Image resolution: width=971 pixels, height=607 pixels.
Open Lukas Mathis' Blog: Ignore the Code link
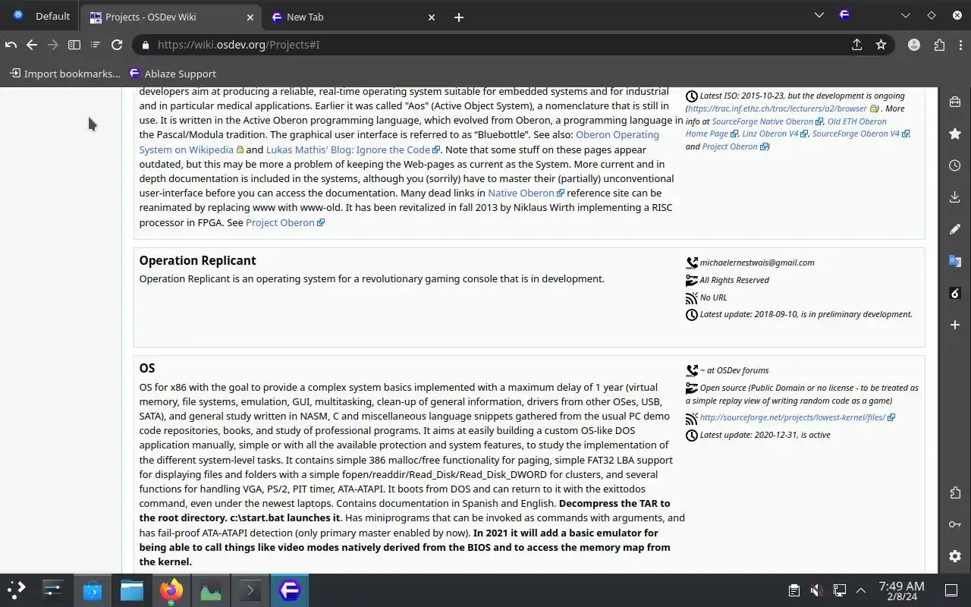tap(348, 149)
